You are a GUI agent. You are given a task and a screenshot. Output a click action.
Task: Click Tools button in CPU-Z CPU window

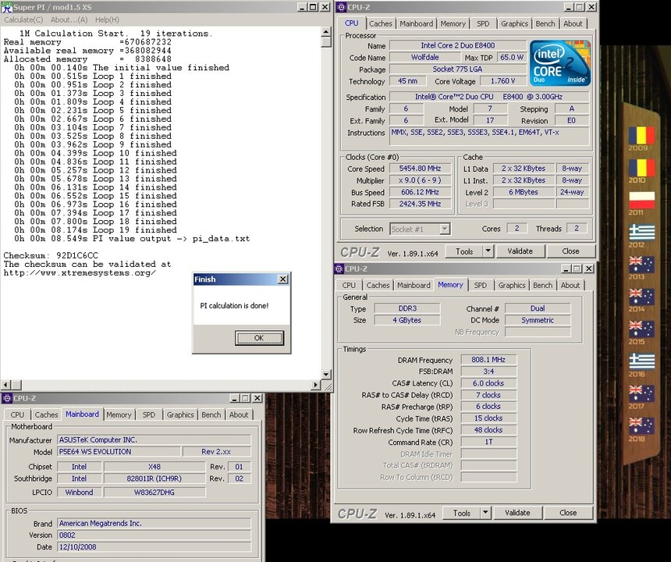coord(464,251)
